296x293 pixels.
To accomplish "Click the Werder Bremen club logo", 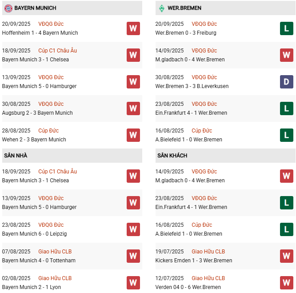I will pos(161,8).
